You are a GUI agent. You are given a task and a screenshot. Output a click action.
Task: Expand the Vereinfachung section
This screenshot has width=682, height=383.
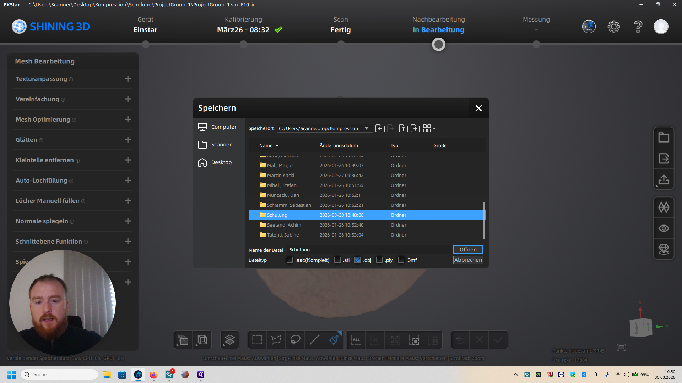(x=128, y=99)
